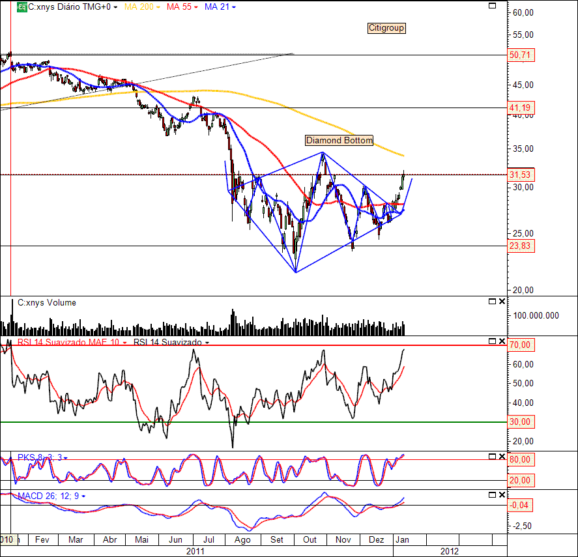Viewport: 578px width, 557px height.
Task: Click the Jun month on the time axis
Action: pyautogui.click(x=175, y=539)
